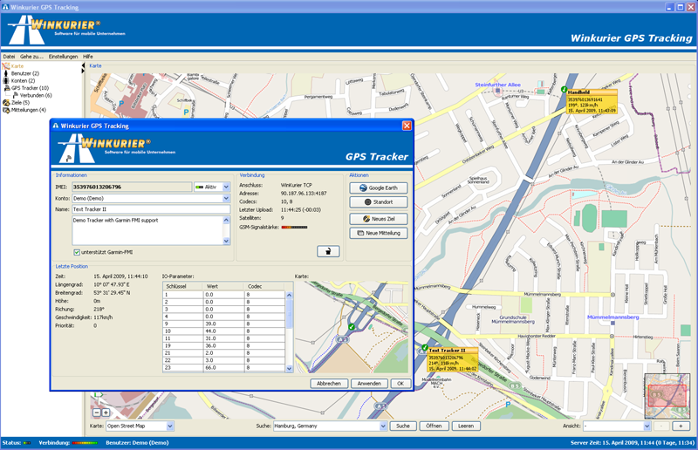This screenshot has width=698, height=450.
Task: Click the Name field containing Text Tracker II
Action: [x=150, y=209]
